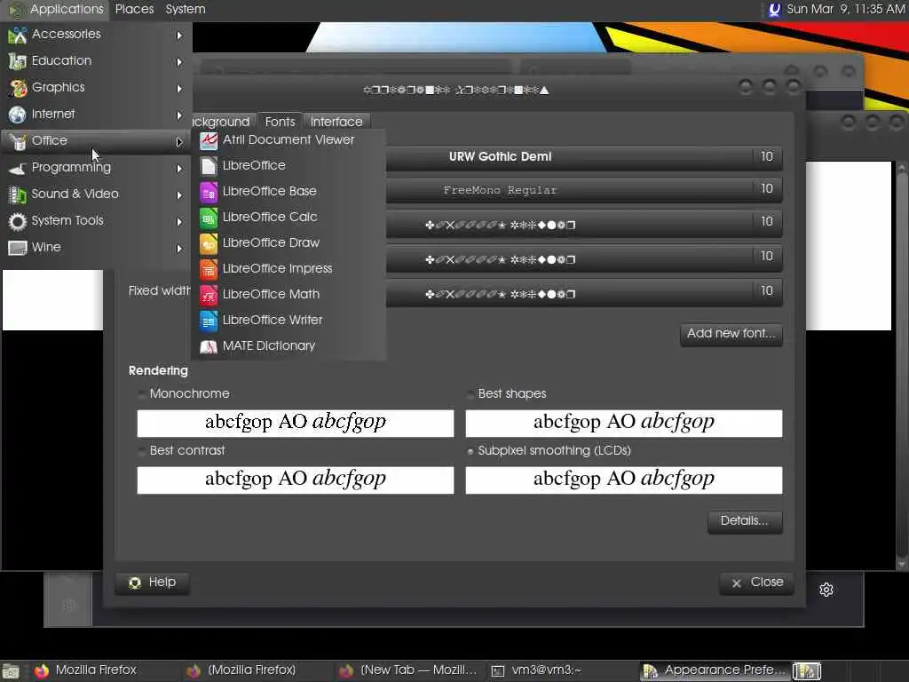The width and height of the screenshot is (909, 682).
Task: Click the Help button
Action: tap(153, 583)
